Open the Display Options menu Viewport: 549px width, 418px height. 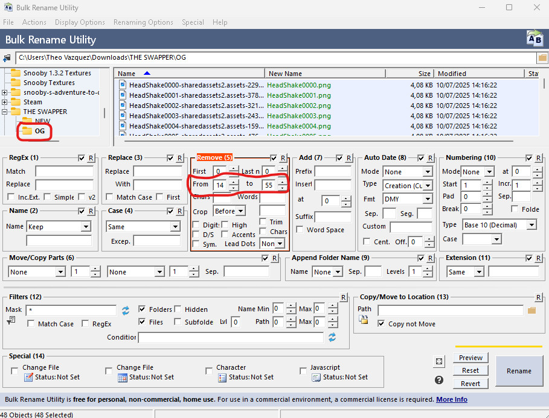[x=80, y=22]
